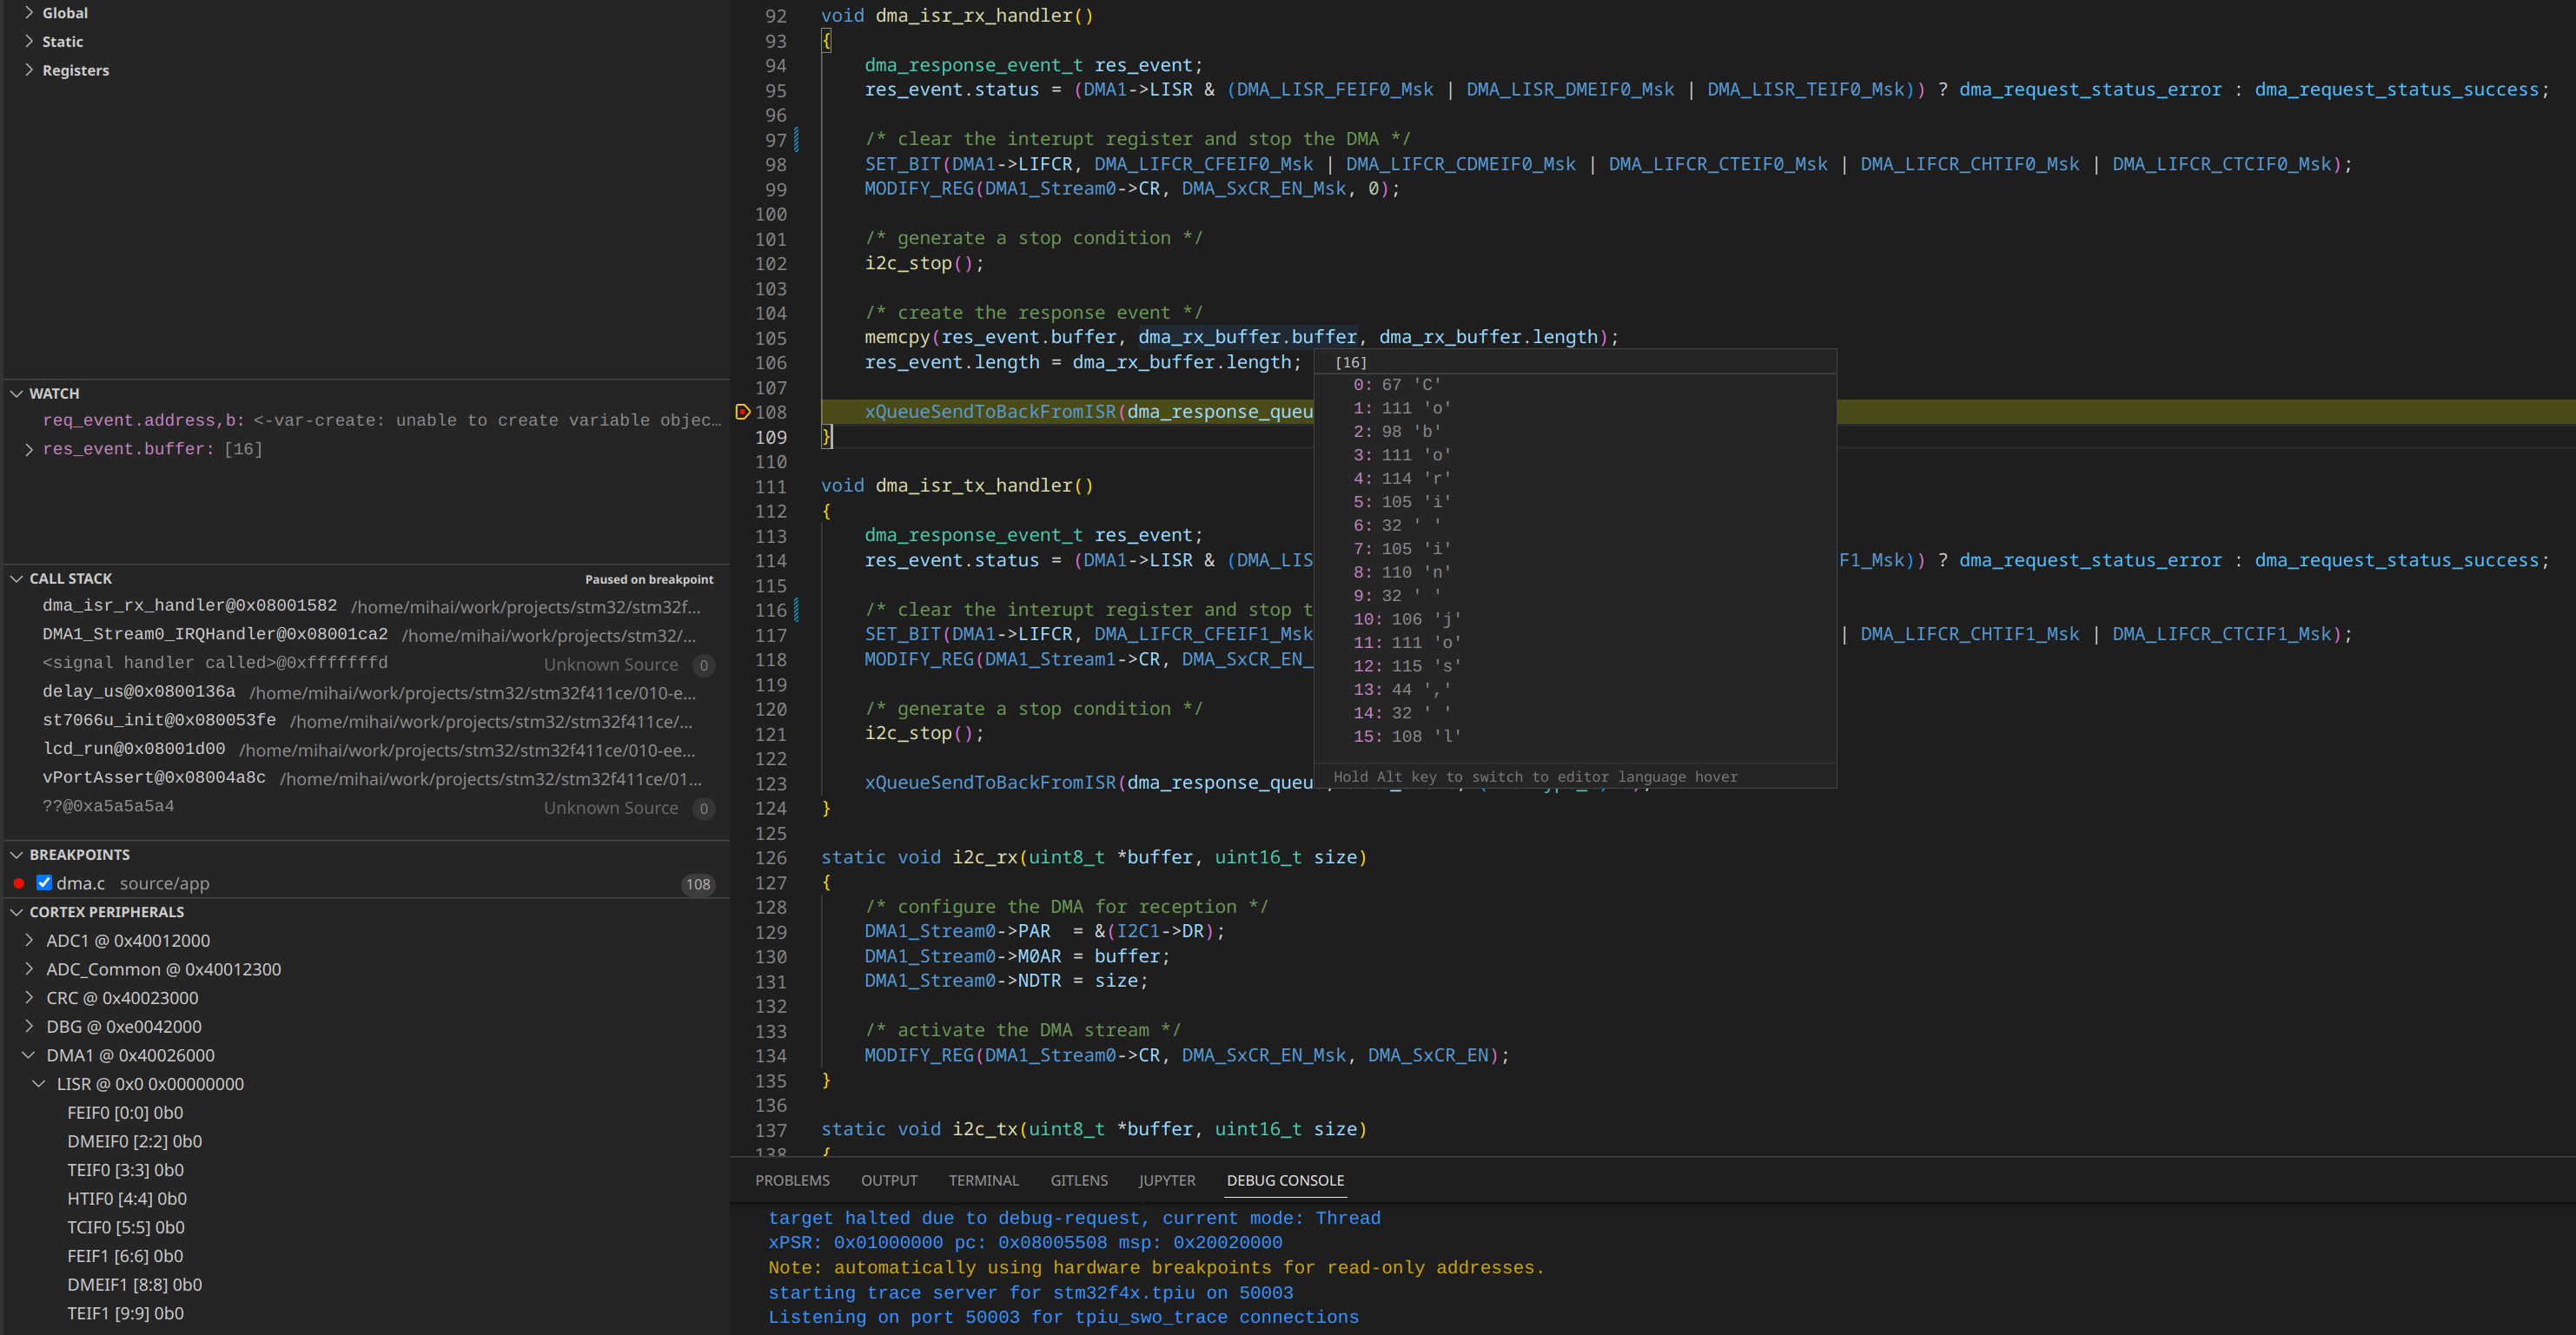Collapse the WATCH section chevron
Image resolution: width=2576 pixels, height=1335 pixels.
tap(17, 394)
